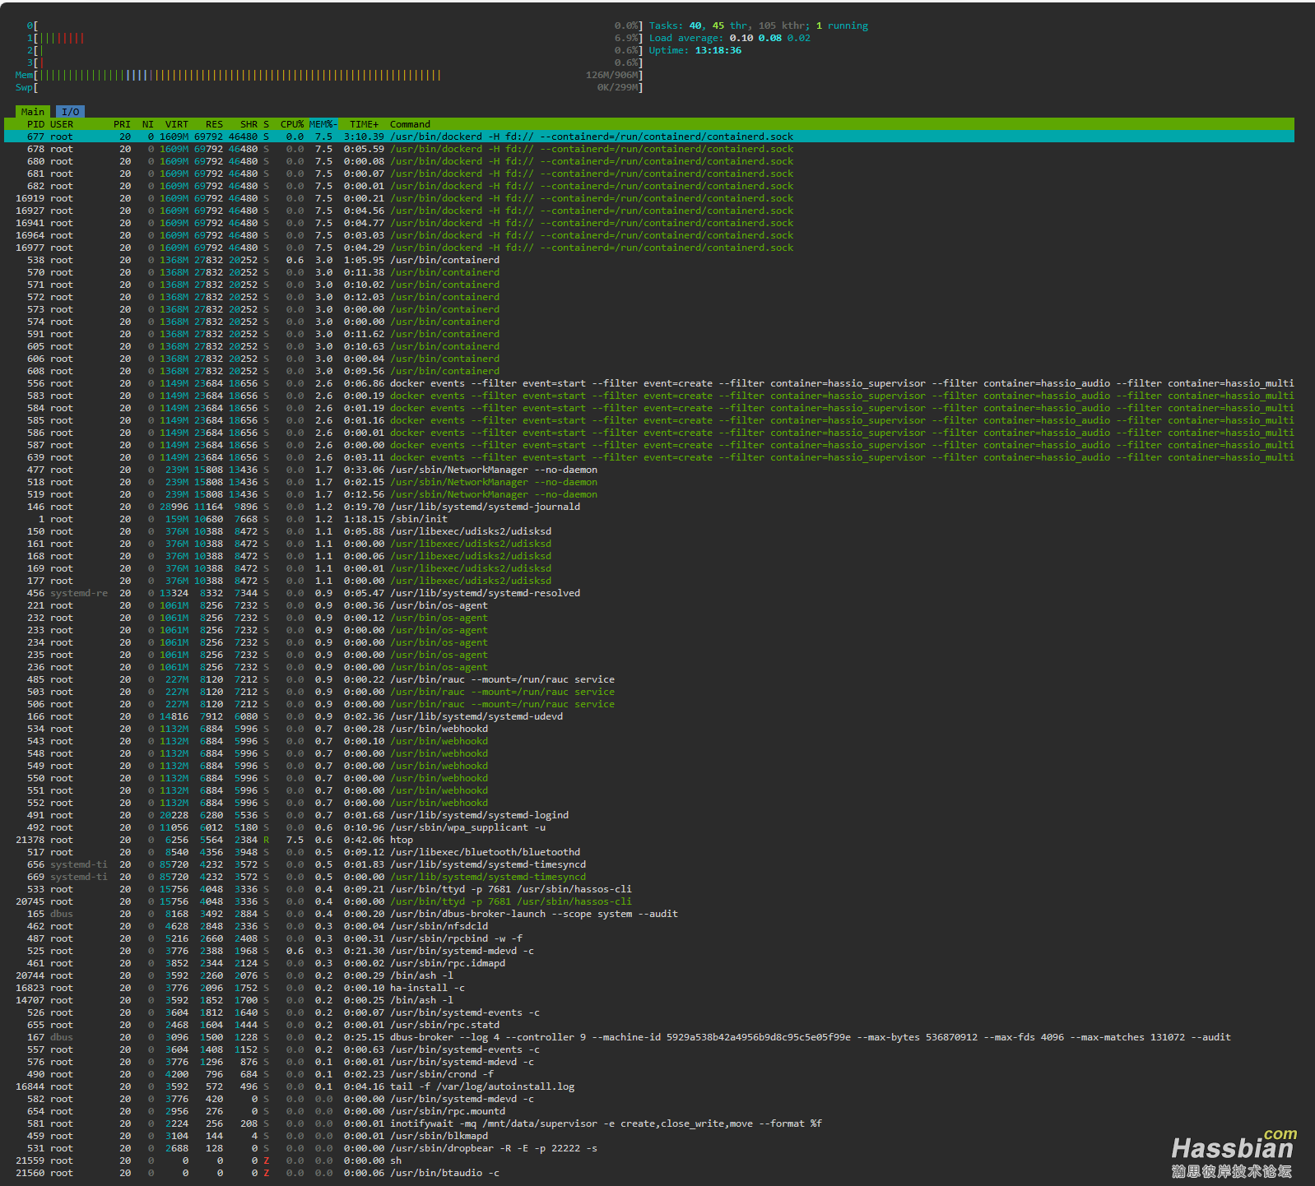Select wpa_supplicant row PID 492
This screenshot has height=1186, width=1315.
[x=649, y=827]
